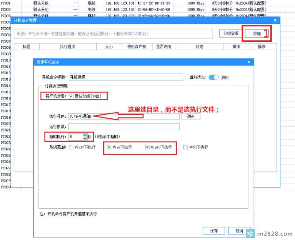This screenshot has height=240, width=295.
Task: Click the 是否启用 column header
Action: [x=164, y=46]
